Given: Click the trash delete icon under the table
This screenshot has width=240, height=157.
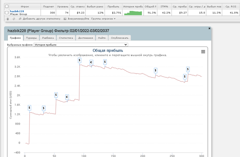Looking at the screenshot, I should coord(8,19).
